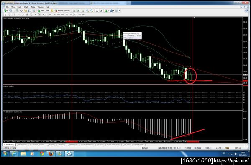Open the Navigator panel icon
Image resolution: width=251 pixels, height=165 pixels.
click(26, 10)
